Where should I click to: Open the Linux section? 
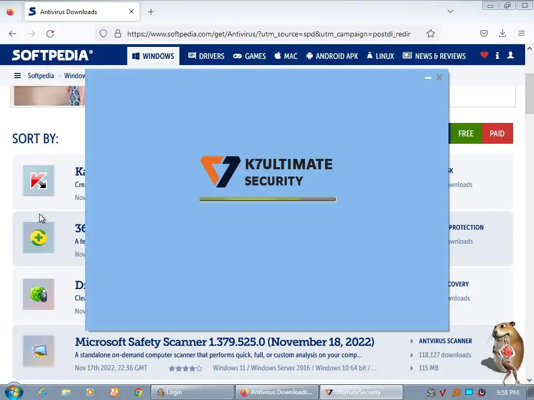380,56
